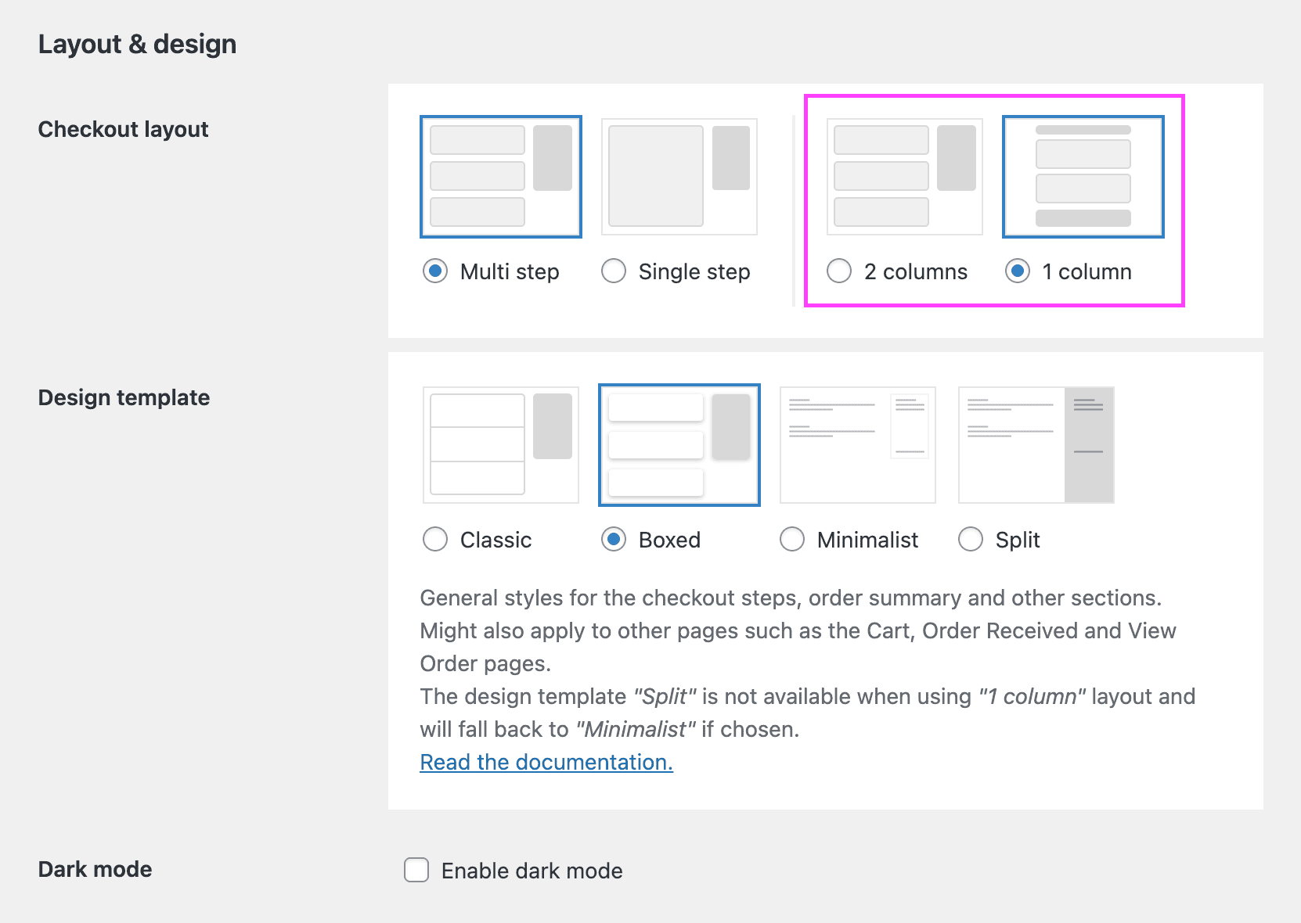1301x923 pixels.
Task: Click the Classic design template preview
Action: 500,444
